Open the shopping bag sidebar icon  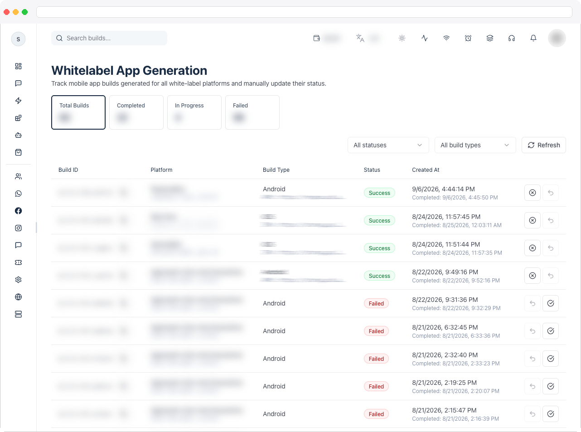click(18, 152)
